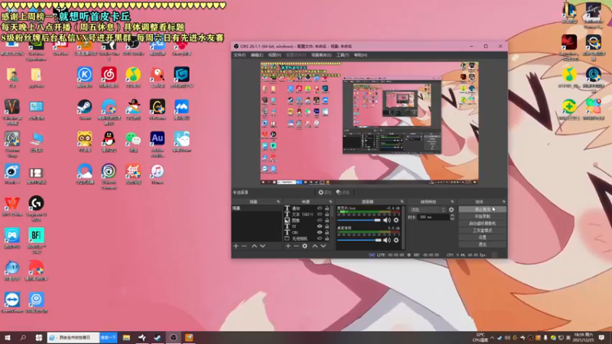The height and width of the screenshot is (344, 612).
Task: Toggle visibility of the 文本 (GDI+) source
Action: [320, 214]
